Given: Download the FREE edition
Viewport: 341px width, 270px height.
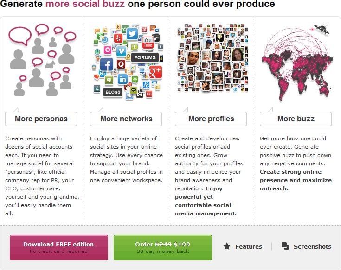Looking at the screenshot, I should [59, 247].
